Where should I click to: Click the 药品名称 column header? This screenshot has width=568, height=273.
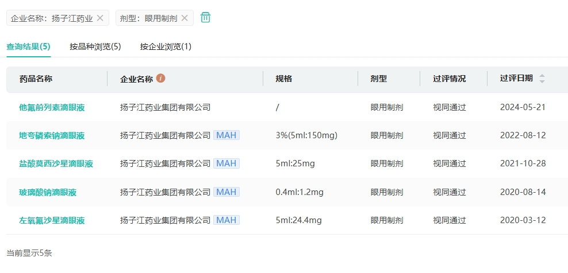click(x=36, y=79)
